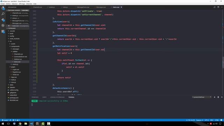
Task: Open the Fichier menu
Action: [2, 4]
